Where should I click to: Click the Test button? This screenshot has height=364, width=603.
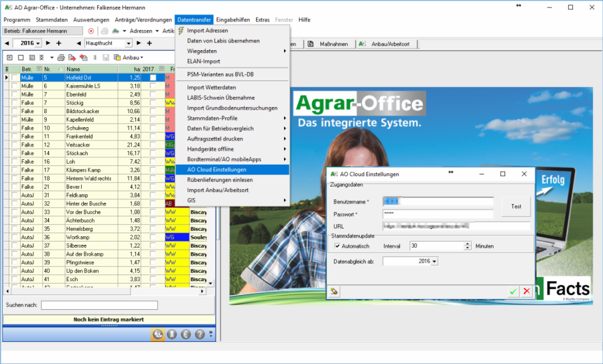coord(516,207)
